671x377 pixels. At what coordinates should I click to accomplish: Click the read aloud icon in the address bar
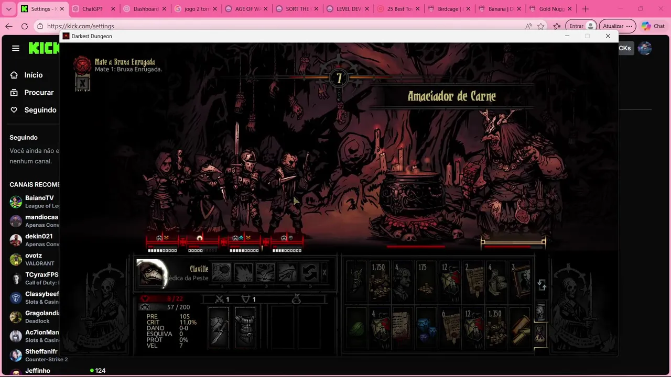coord(528,26)
